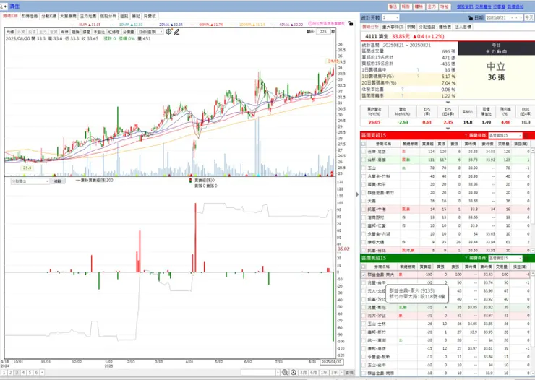The height and width of the screenshot is (380, 535).
Task: Open the 重大事件(3) tab
Action: coord(393,27)
